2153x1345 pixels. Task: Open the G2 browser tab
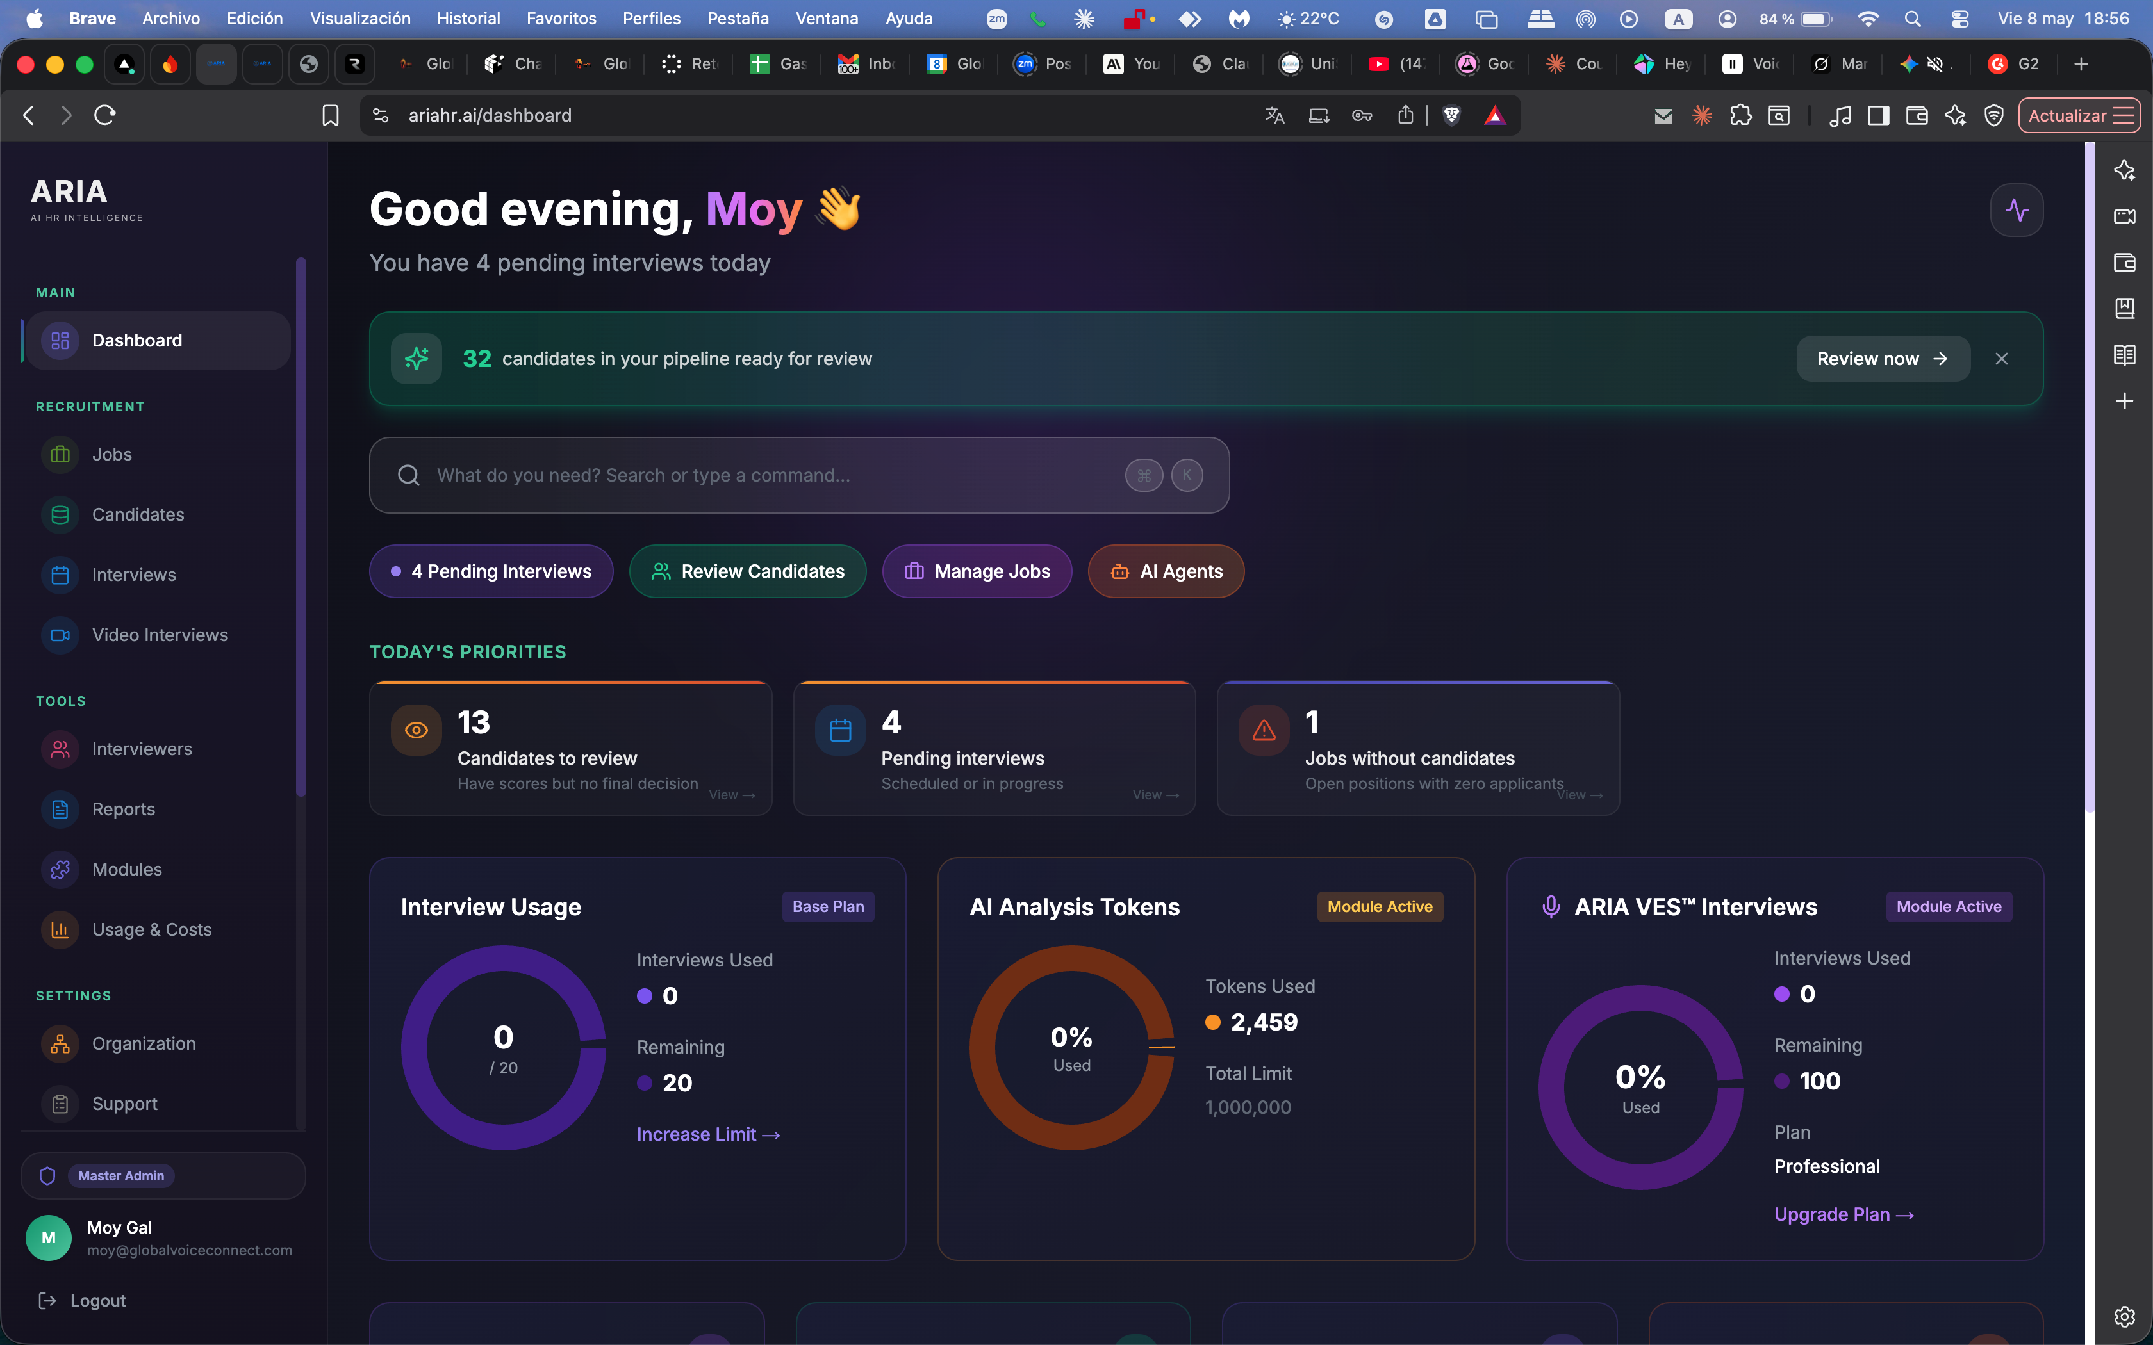pyautogui.click(x=2013, y=64)
